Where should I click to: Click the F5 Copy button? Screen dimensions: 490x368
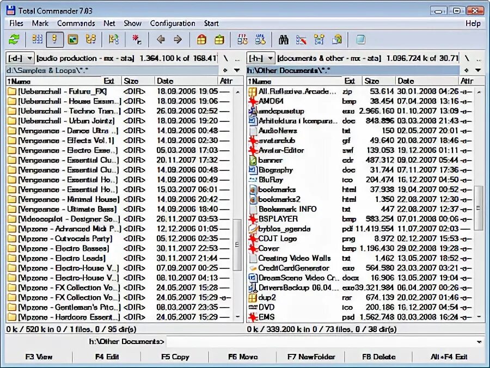click(x=175, y=357)
